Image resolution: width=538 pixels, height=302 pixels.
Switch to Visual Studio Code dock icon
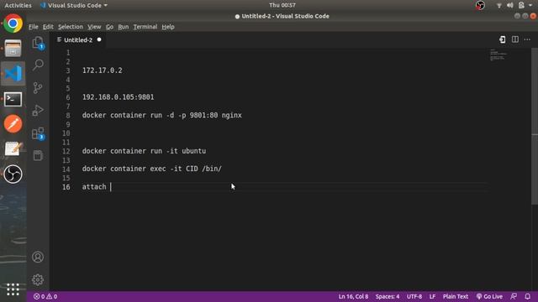pyautogui.click(x=13, y=74)
